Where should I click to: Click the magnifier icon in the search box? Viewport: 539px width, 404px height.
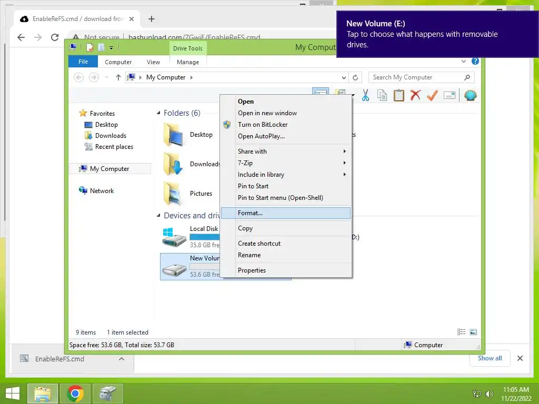click(467, 77)
